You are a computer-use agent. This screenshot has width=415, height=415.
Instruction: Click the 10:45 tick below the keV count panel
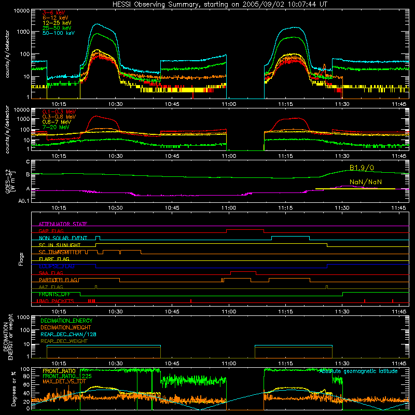coord(172,104)
